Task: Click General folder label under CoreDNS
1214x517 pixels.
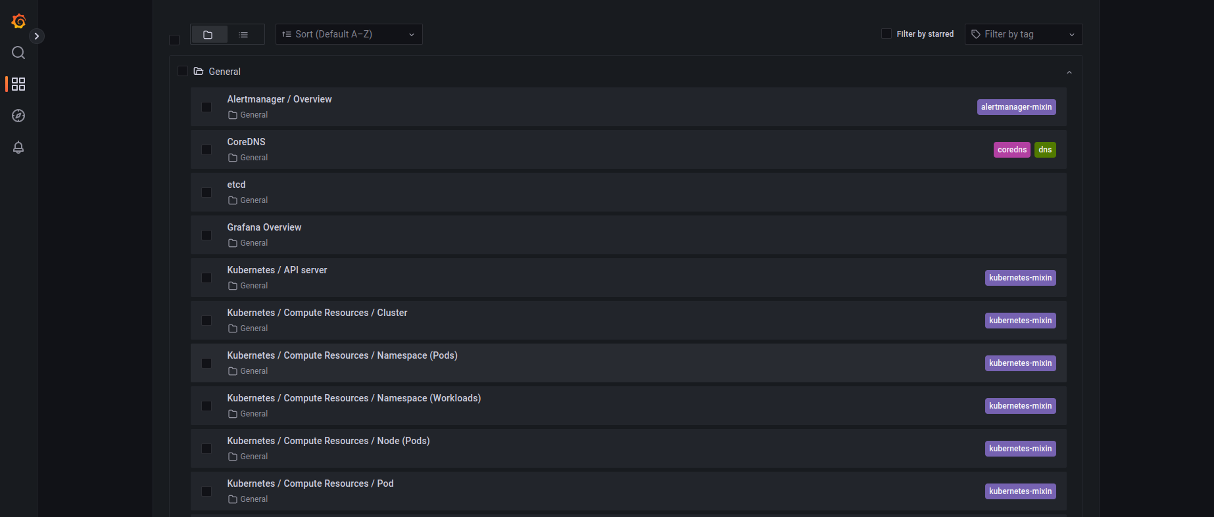Action: tap(254, 158)
